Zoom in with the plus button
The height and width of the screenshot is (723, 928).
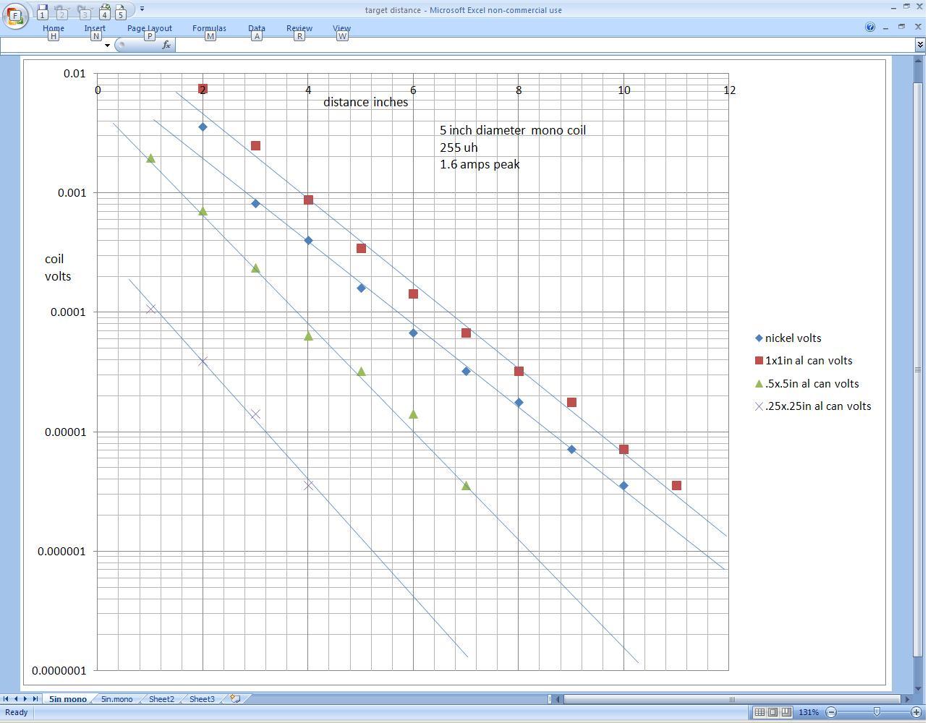click(x=916, y=712)
